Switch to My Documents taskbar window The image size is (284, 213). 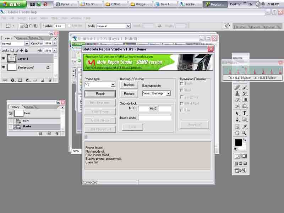click(91, 4)
